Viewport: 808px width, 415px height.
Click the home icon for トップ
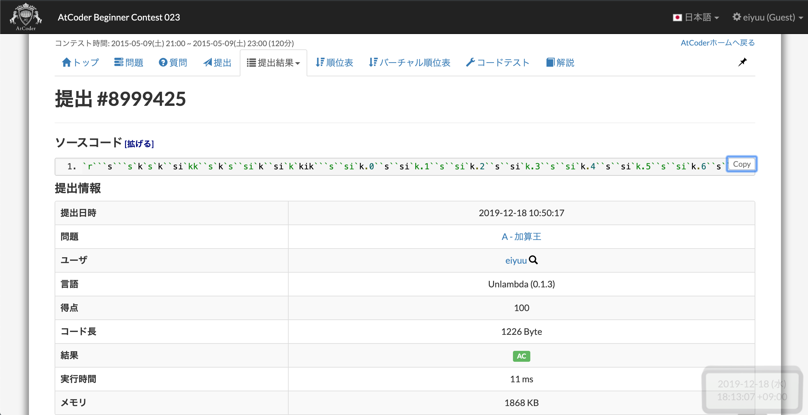pyautogui.click(x=66, y=62)
